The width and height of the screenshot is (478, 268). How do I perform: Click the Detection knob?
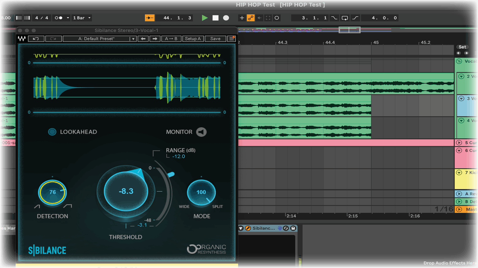52,192
